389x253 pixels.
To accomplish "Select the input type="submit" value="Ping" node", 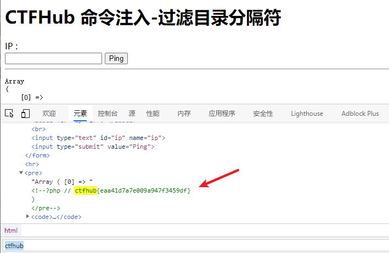I will pyautogui.click(x=93, y=147).
